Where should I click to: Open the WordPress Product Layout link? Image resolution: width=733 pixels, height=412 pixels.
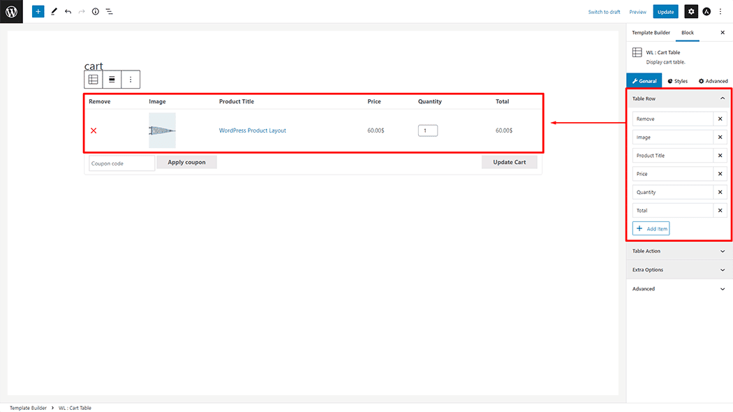click(252, 131)
